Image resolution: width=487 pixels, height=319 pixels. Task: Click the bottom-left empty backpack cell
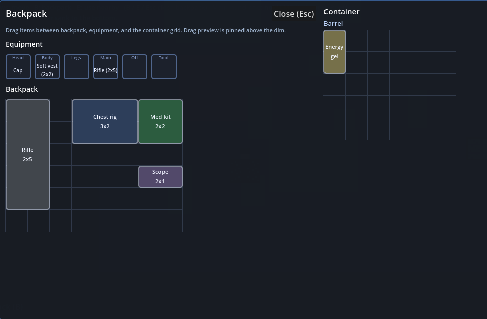[17, 221]
